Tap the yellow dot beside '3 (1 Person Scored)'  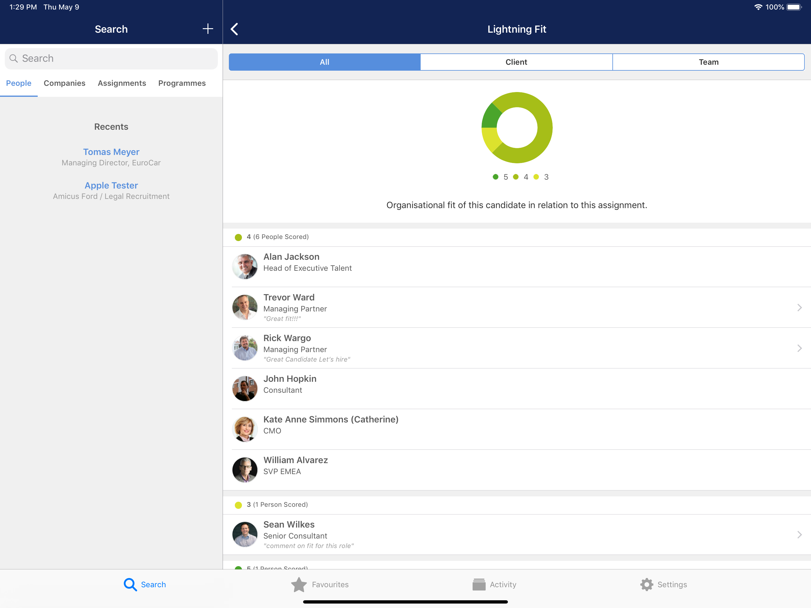[x=238, y=505]
